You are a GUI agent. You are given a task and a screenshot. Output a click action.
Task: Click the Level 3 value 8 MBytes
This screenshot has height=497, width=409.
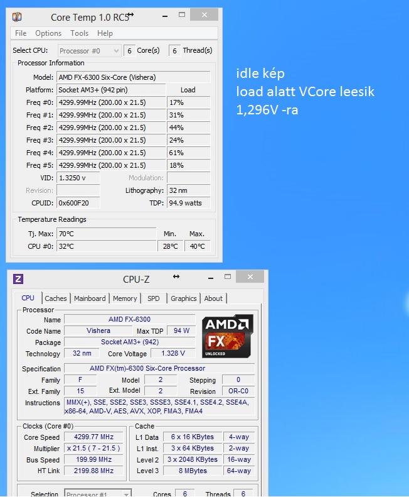(193, 471)
